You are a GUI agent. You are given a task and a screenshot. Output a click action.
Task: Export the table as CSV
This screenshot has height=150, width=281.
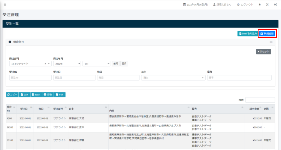24,95
